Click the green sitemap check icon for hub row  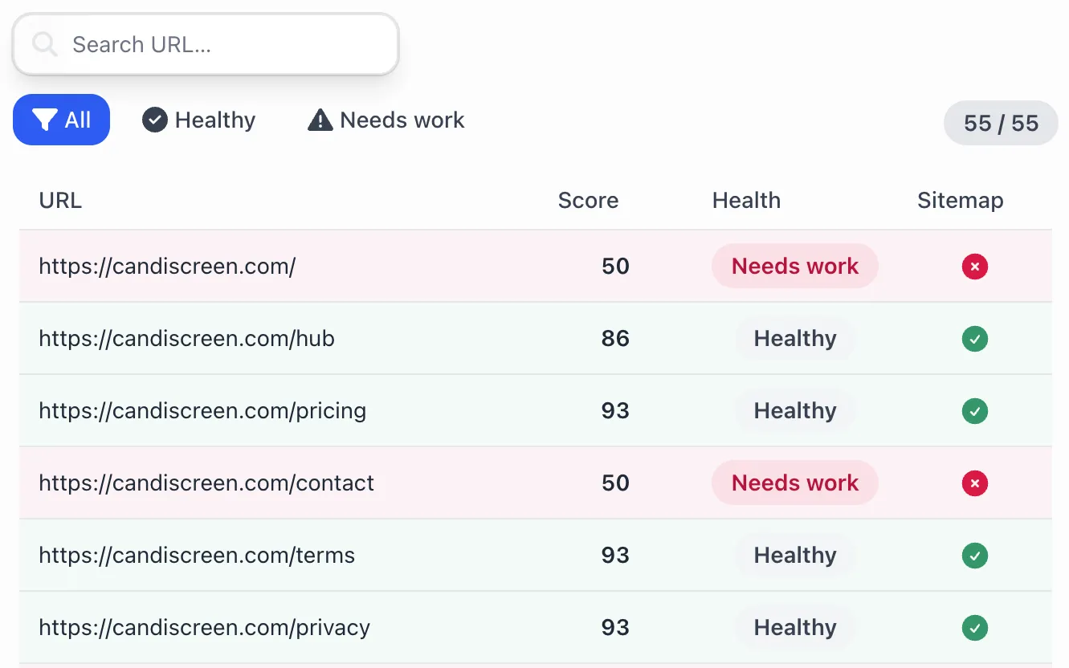(x=975, y=338)
